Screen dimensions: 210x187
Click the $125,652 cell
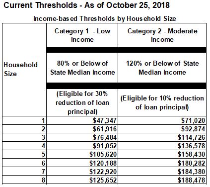pos(82,180)
